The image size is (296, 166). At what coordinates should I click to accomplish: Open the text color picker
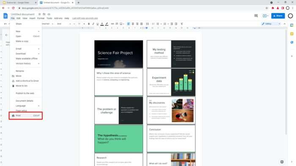pos(102,24)
